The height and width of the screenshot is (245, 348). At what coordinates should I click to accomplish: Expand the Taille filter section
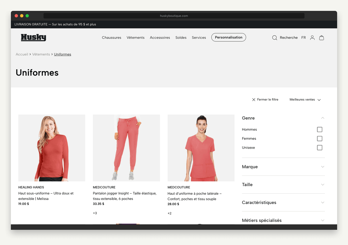point(322,184)
